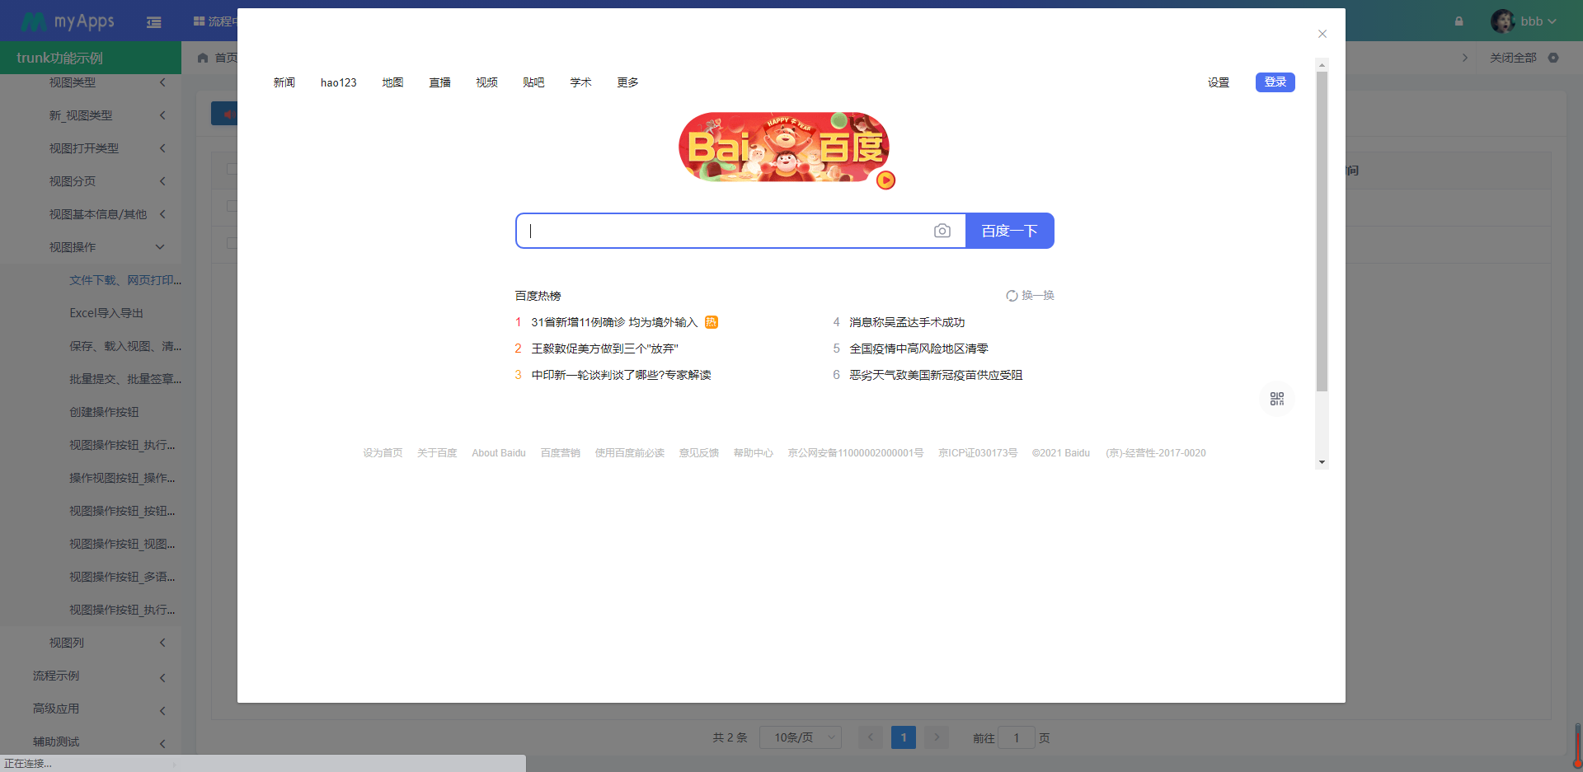Open hot item 消息称吴孟达手术成功
1583x772 pixels.
pyautogui.click(x=907, y=322)
